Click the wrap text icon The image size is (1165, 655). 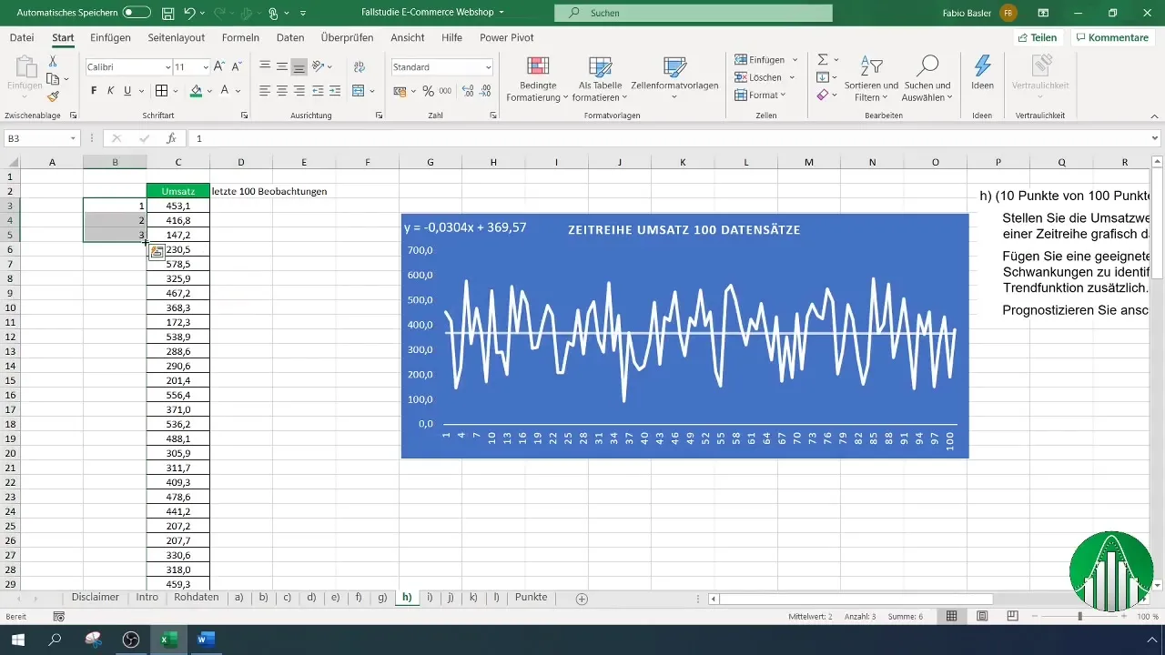point(359,66)
